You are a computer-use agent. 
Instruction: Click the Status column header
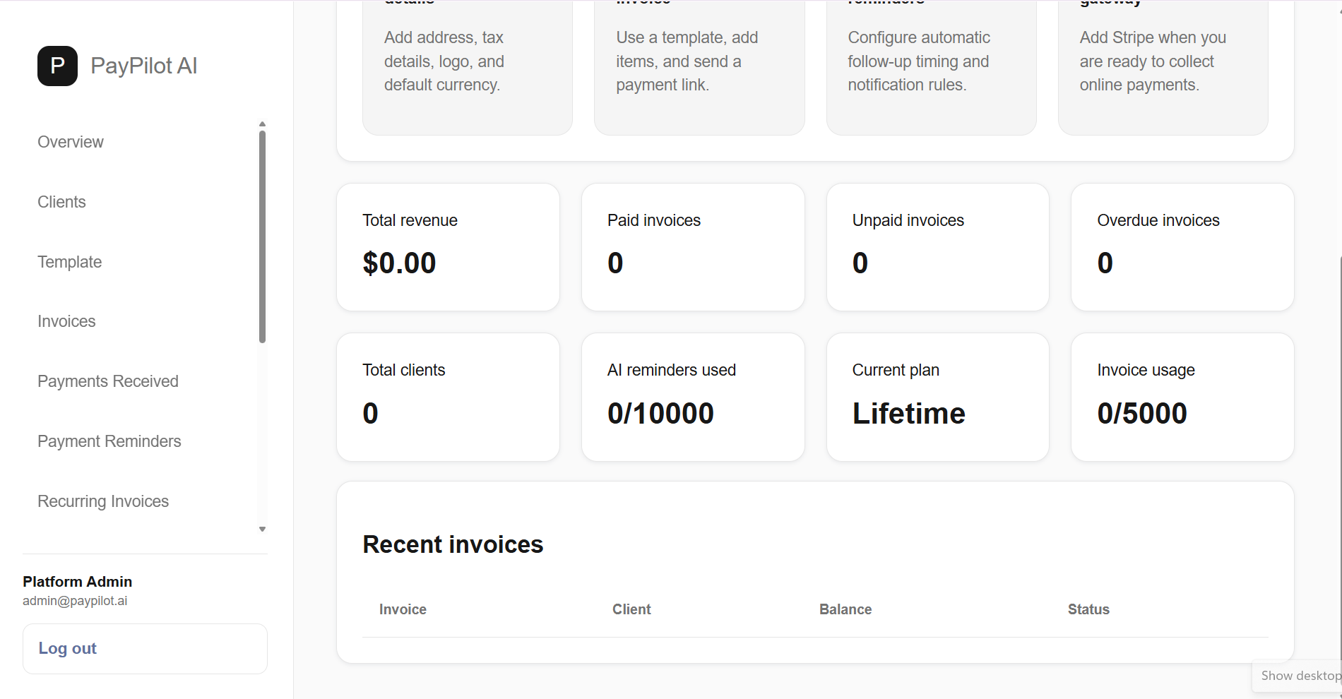1088,609
